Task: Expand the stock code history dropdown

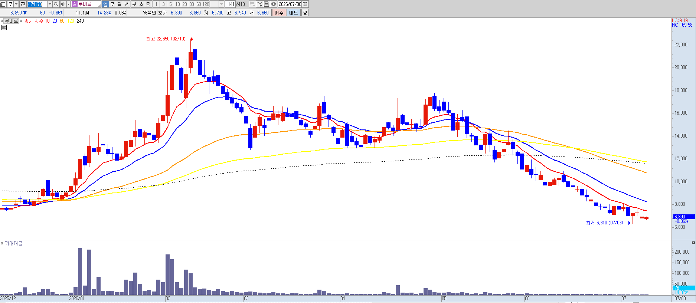Action: 50,4
